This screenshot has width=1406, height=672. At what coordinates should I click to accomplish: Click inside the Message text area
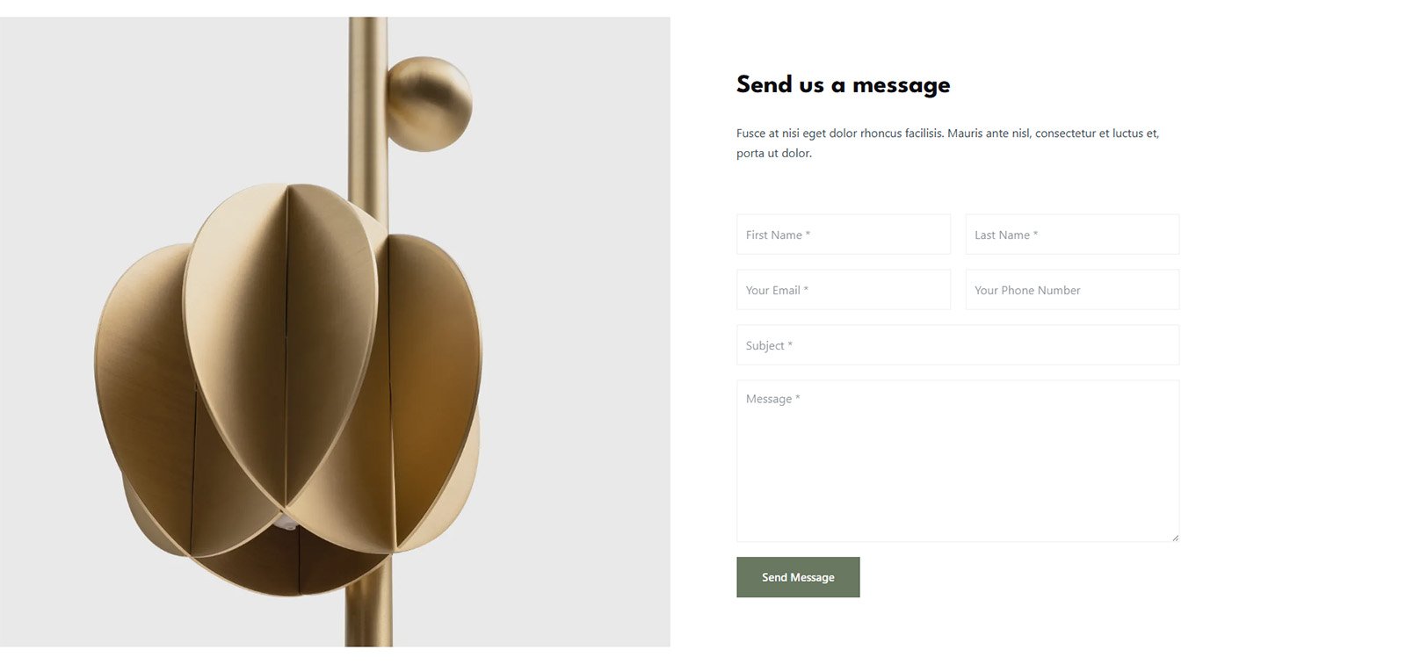[957, 460]
